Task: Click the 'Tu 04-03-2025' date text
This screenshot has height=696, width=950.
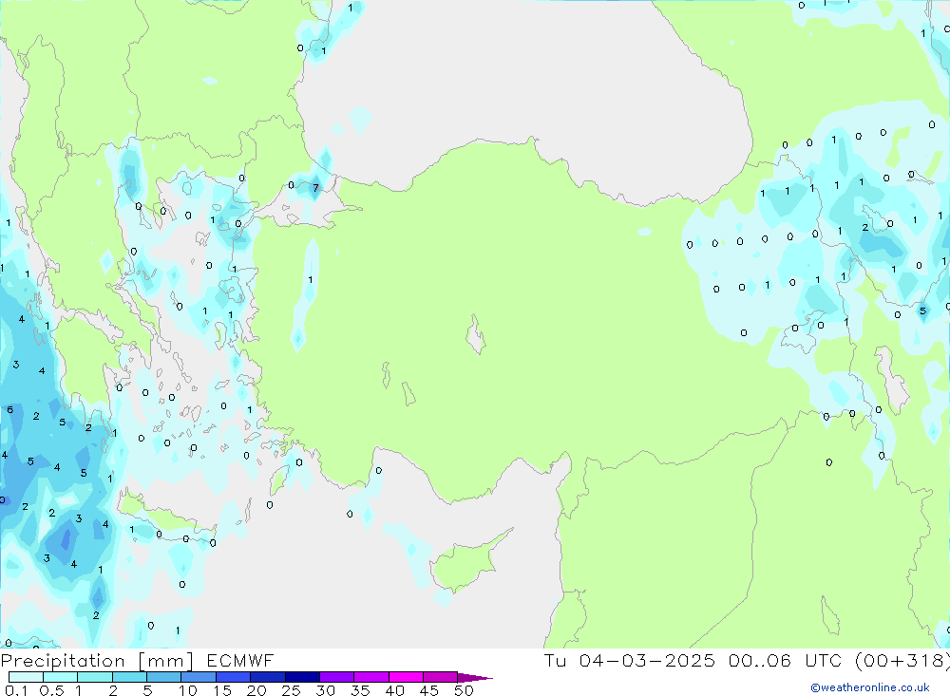Action: click(x=630, y=661)
